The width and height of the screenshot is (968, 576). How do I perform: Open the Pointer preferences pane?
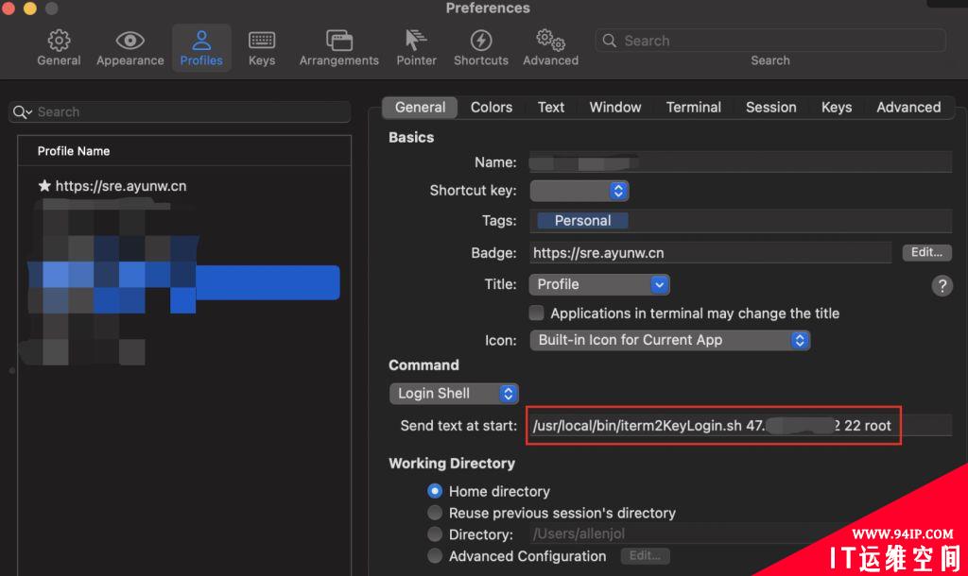[416, 47]
